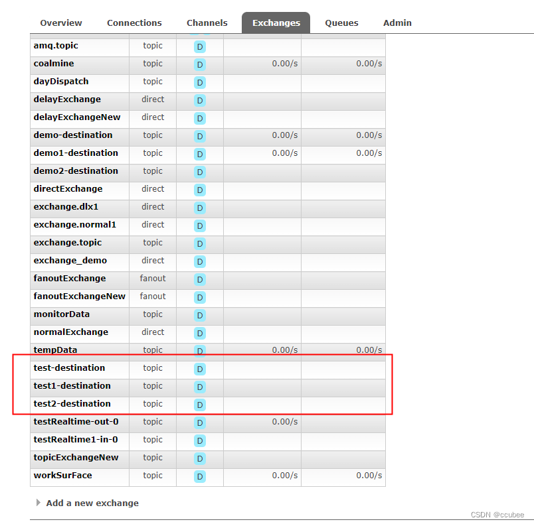Go to the Channels tab
Image resolution: width=534 pixels, height=524 pixels.
pyautogui.click(x=207, y=23)
